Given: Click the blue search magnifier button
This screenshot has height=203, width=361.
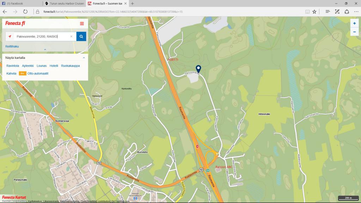Looking at the screenshot, I should click(81, 36).
